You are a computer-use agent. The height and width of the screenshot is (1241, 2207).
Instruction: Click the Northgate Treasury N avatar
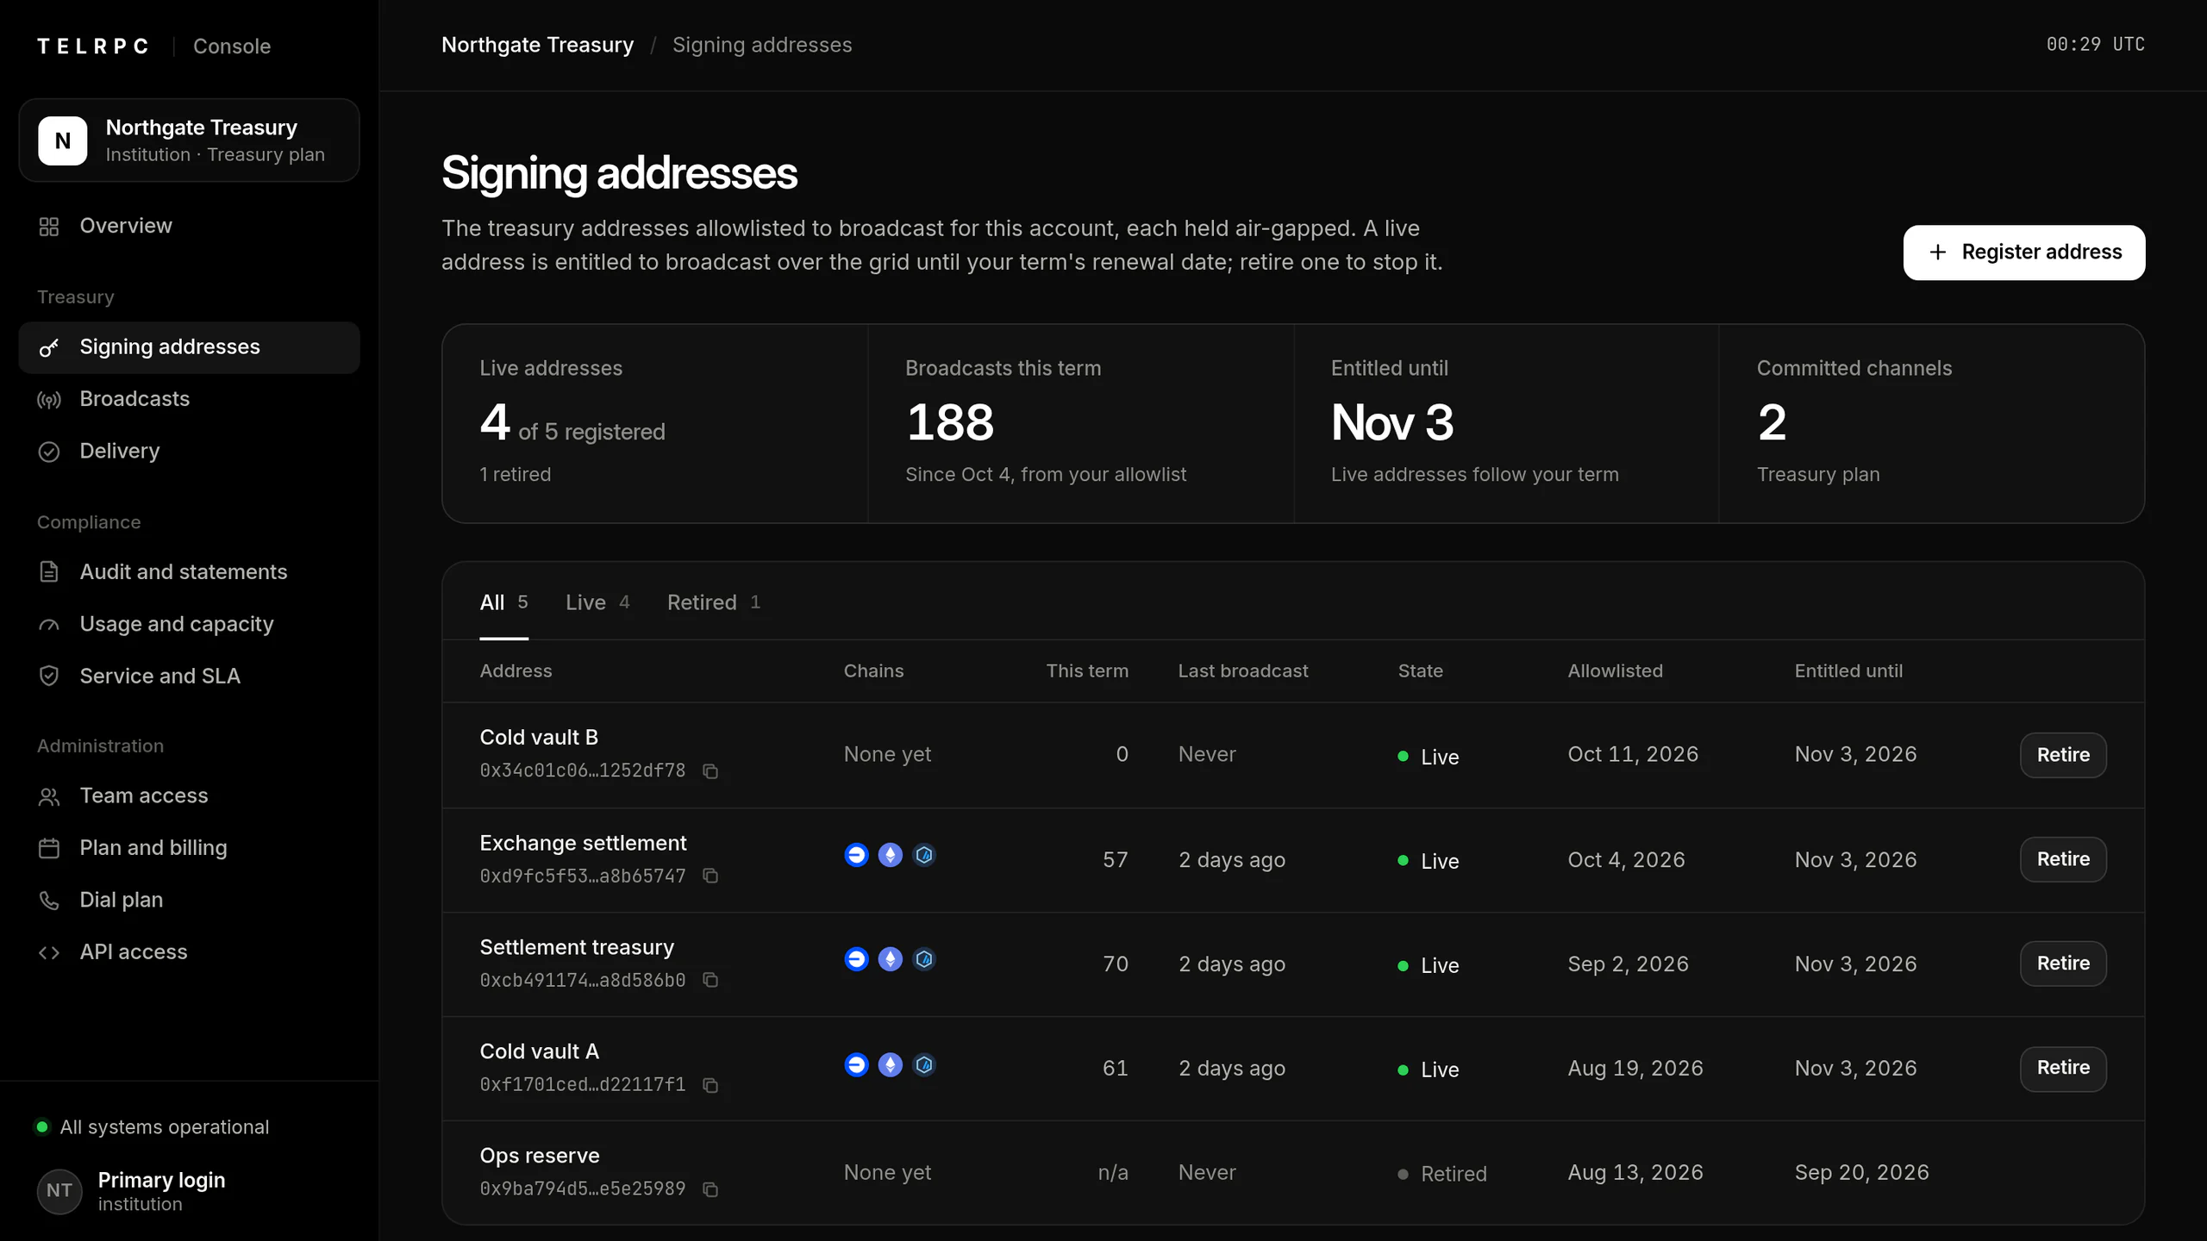63,140
